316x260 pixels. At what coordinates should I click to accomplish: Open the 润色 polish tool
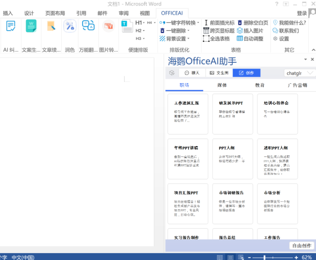(x=70, y=26)
